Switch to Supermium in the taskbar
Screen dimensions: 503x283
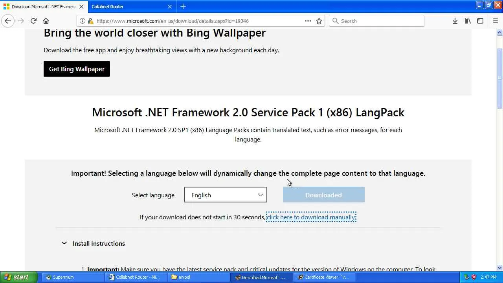click(x=73, y=277)
